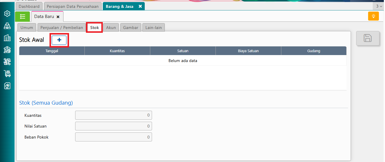This screenshot has width=385, height=162.
Task: Open the settings gear in the sidebar
Action: (x=7, y=14)
